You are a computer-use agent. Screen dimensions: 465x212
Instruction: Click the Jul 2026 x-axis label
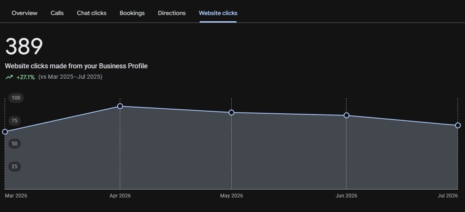pos(448,196)
